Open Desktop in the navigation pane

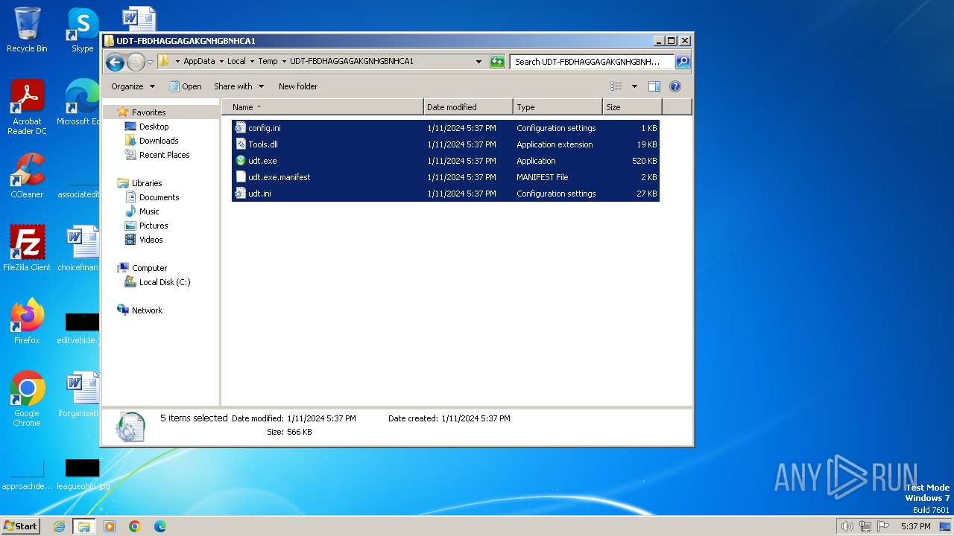[154, 127]
